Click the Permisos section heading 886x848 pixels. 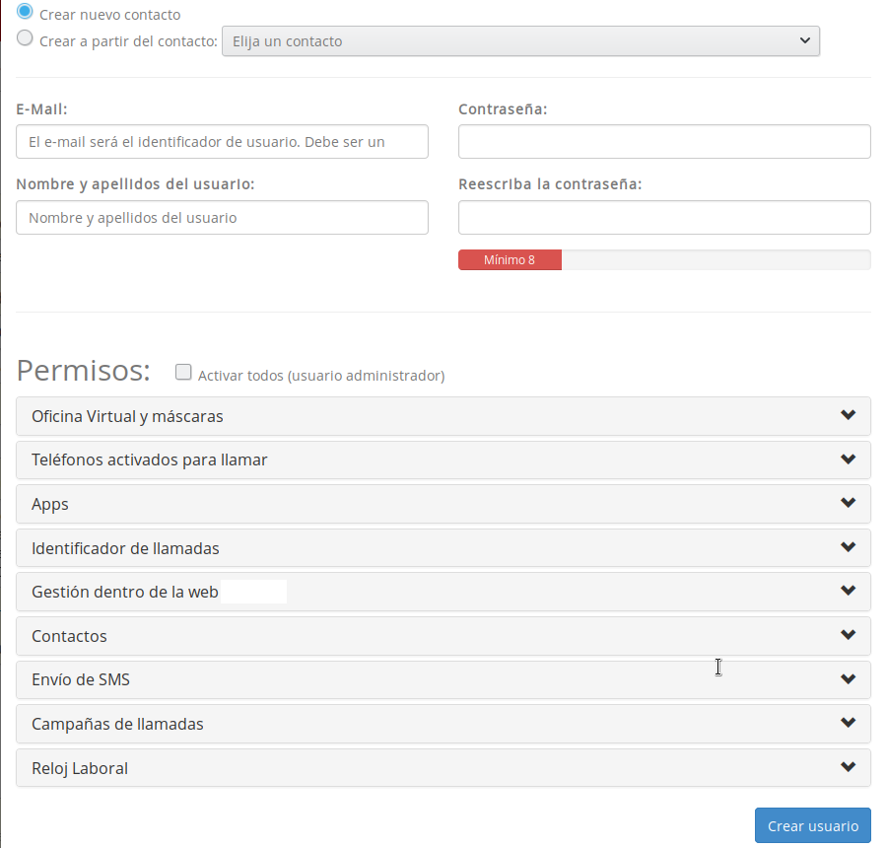tap(83, 371)
